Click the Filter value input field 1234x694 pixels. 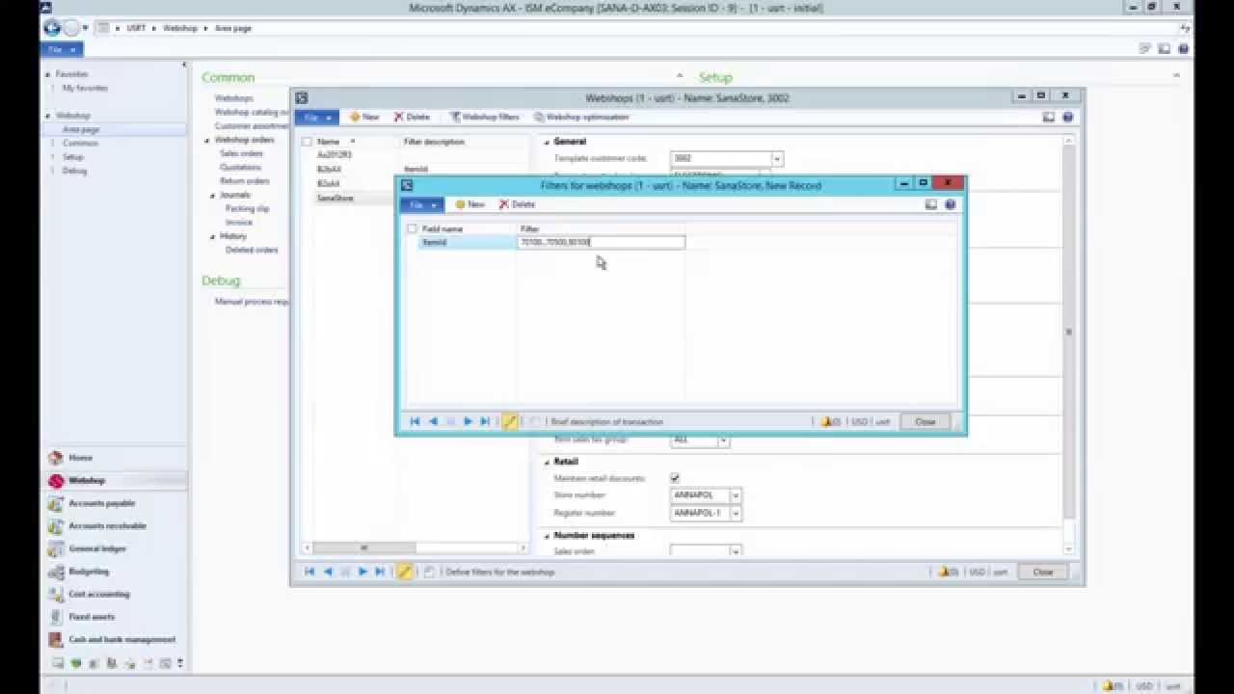tap(601, 242)
